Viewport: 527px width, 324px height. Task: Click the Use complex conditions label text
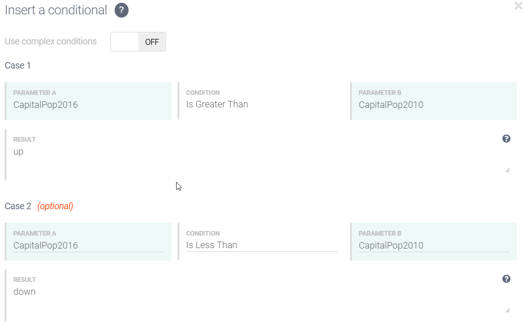click(x=51, y=41)
